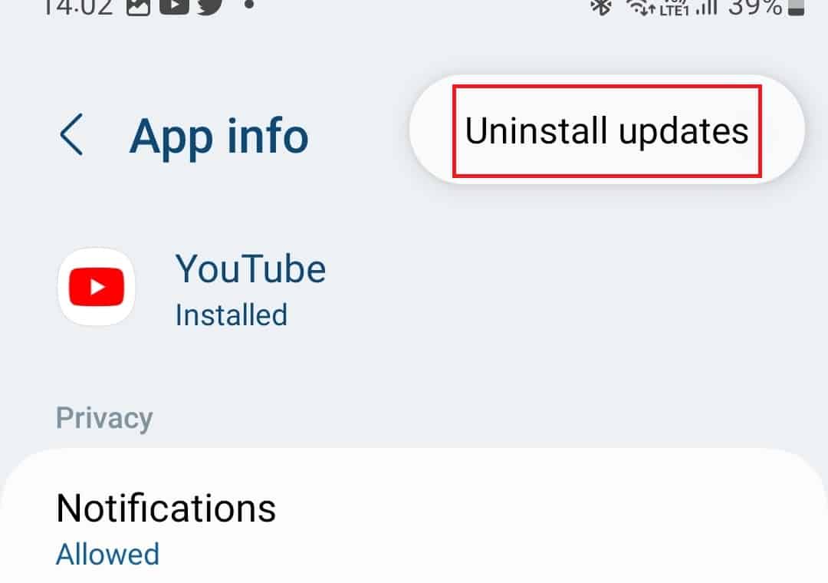This screenshot has width=828, height=583.
Task: Tap the Wi-Fi signal status icon
Action: click(640, 8)
